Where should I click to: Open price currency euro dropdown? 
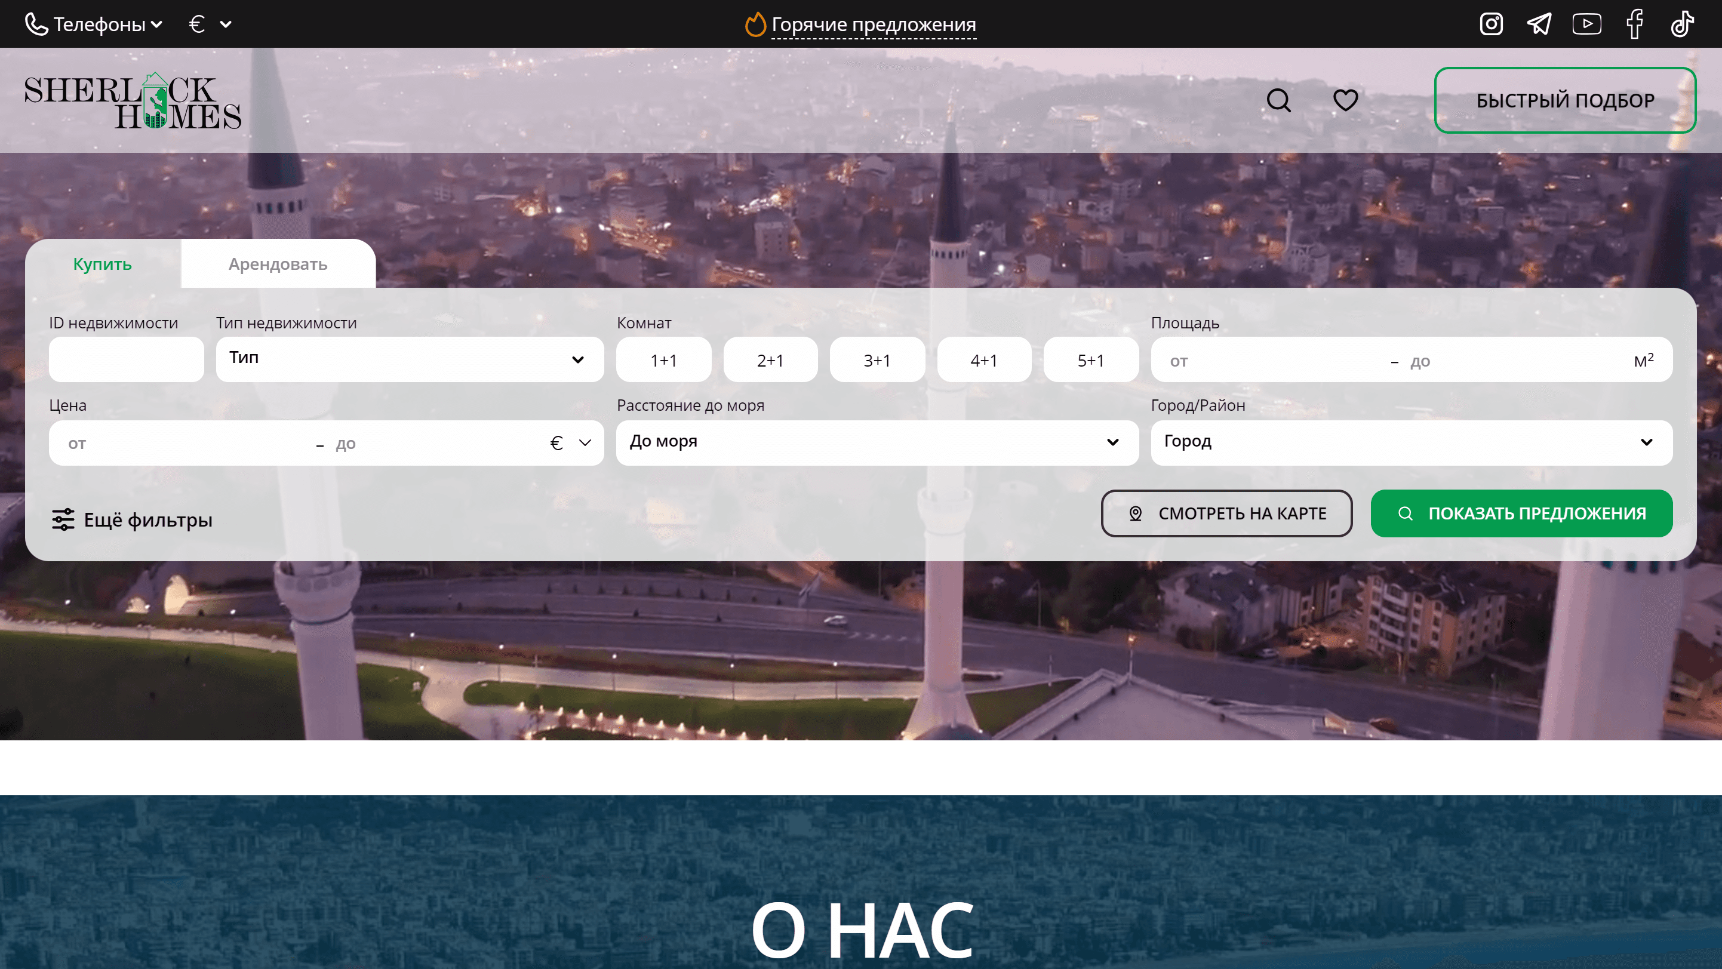570,442
